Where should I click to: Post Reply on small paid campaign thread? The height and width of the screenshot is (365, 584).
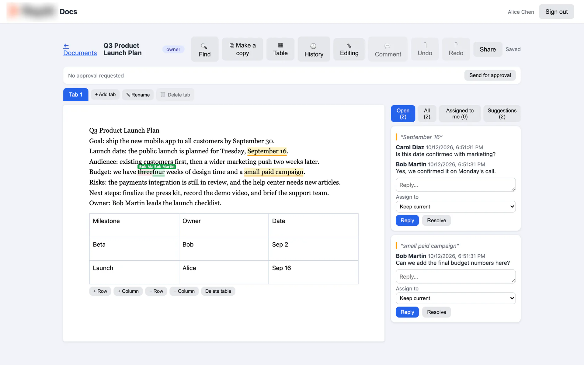(x=407, y=312)
